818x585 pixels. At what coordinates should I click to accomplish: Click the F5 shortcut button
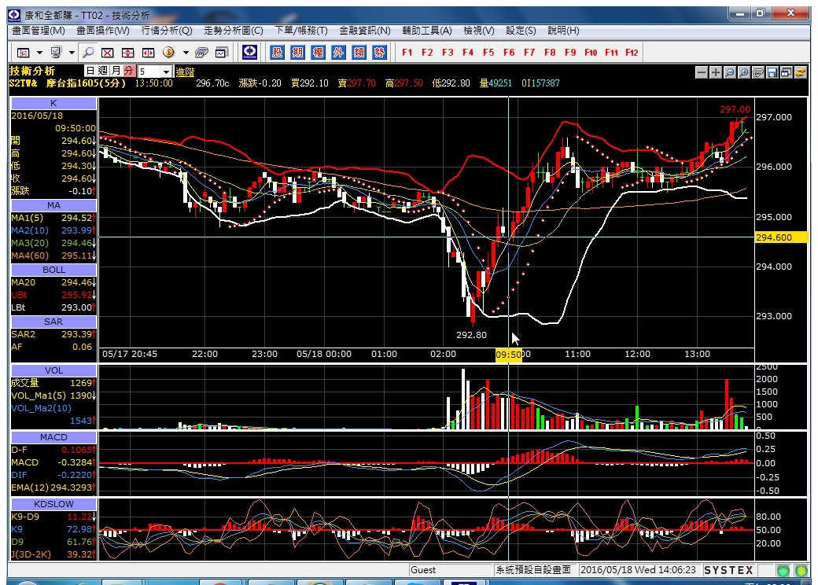[x=488, y=53]
